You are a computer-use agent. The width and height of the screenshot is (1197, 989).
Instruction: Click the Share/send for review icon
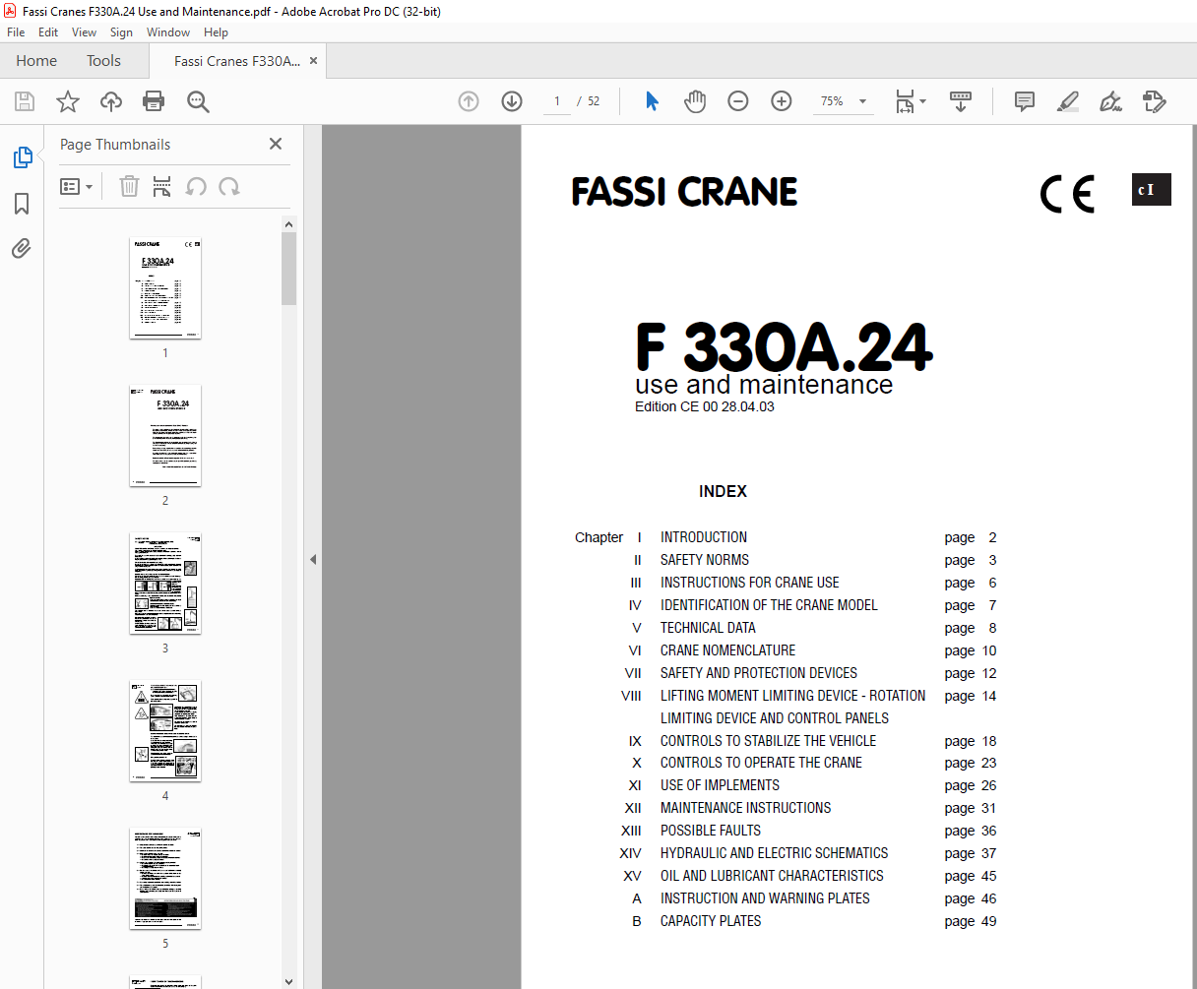tap(1155, 101)
